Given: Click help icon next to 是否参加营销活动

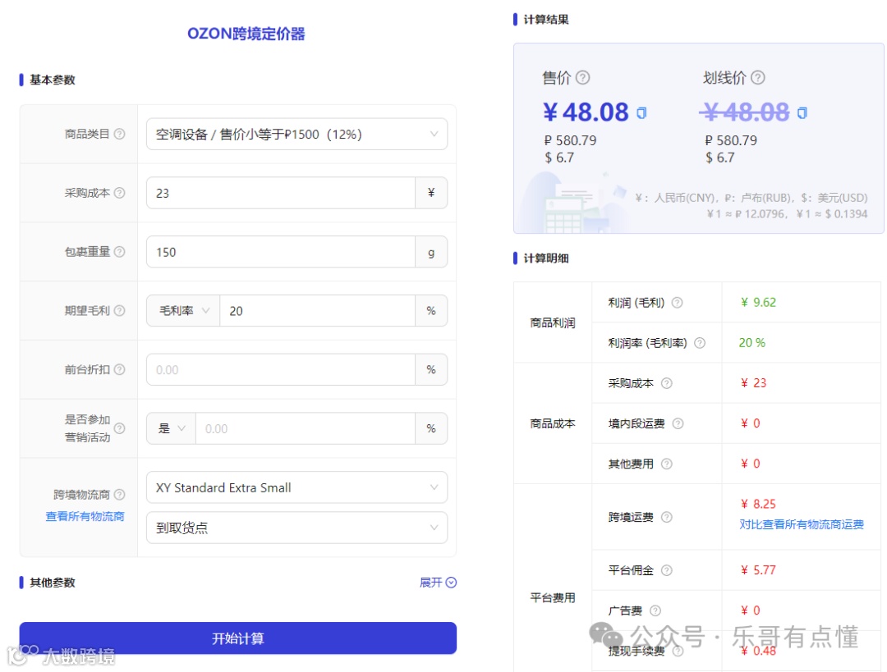Looking at the screenshot, I should (119, 428).
